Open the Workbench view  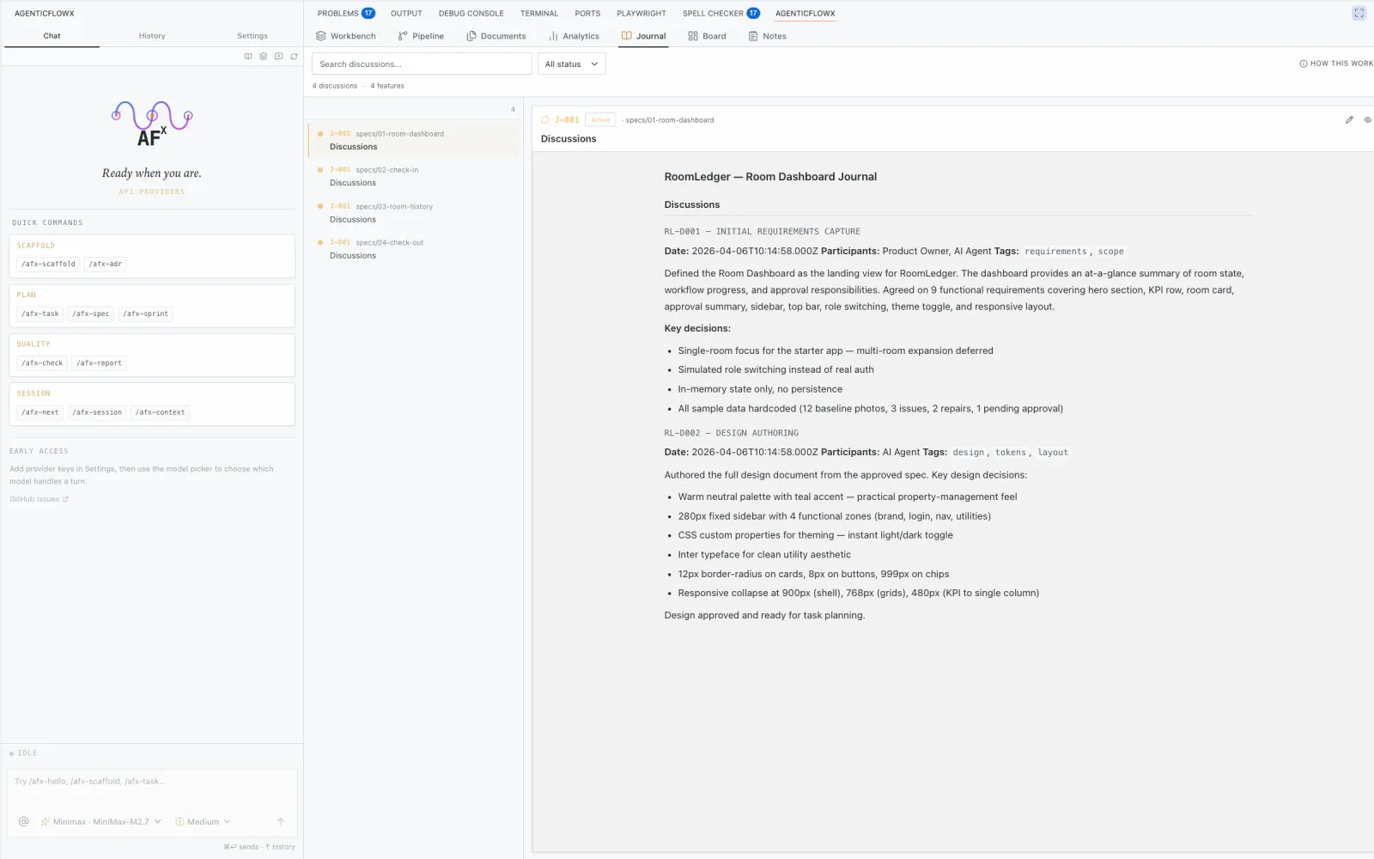346,36
